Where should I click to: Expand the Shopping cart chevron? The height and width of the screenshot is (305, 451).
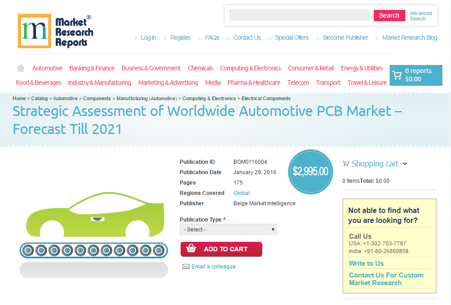[x=405, y=164]
